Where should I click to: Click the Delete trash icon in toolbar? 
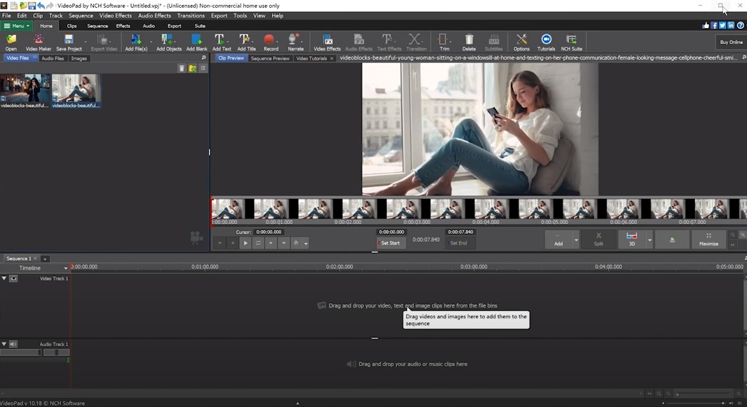469,42
